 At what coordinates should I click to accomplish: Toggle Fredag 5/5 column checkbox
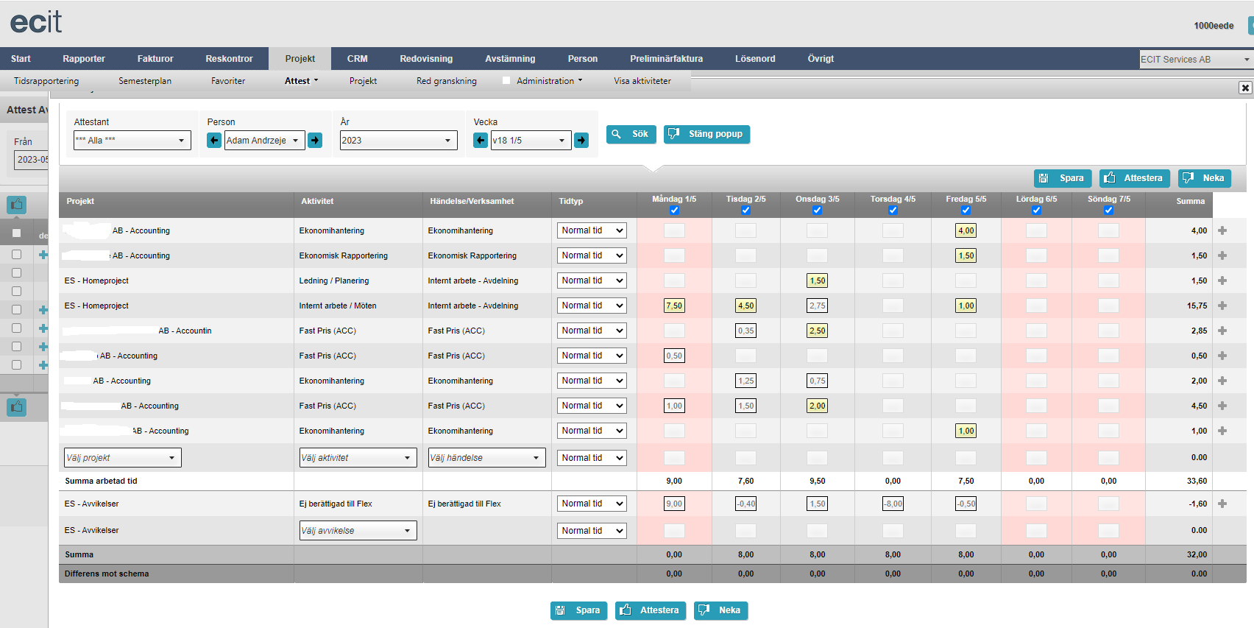point(966,211)
